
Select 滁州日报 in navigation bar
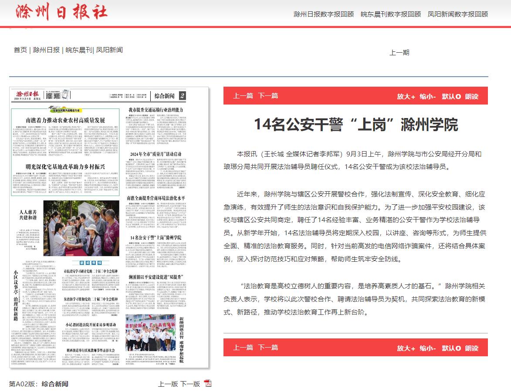coord(46,50)
